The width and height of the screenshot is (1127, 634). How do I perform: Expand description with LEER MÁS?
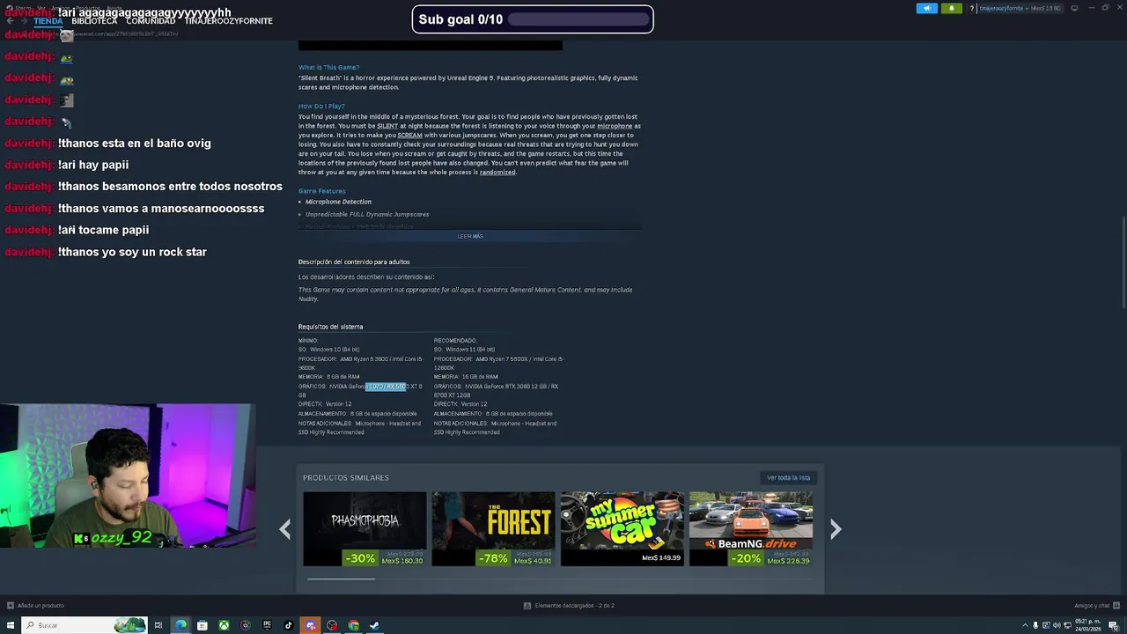click(470, 236)
